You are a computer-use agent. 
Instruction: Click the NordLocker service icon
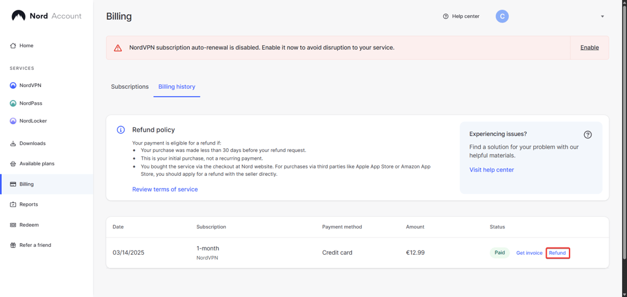(13, 121)
